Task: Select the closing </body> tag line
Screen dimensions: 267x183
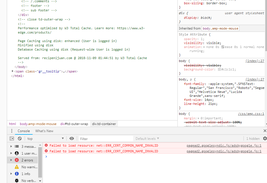Action: pyautogui.click(x=21, y=67)
